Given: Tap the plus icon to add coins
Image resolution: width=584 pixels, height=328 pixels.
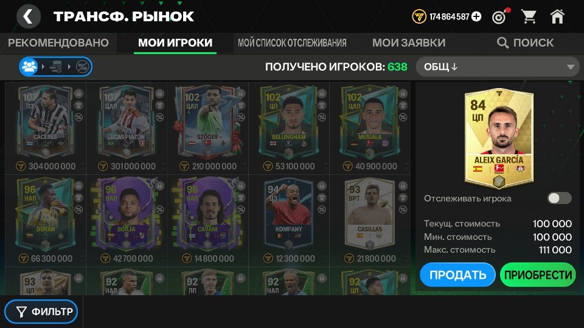Looking at the screenshot, I should click(x=476, y=17).
